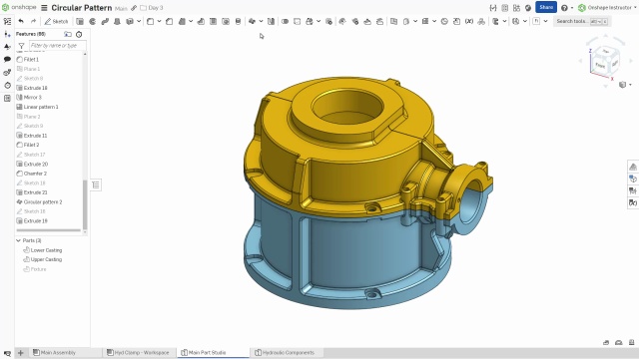Image resolution: width=639 pixels, height=359 pixels.
Task: Open the Onshape Instructor account dropdown
Action: coord(606,8)
